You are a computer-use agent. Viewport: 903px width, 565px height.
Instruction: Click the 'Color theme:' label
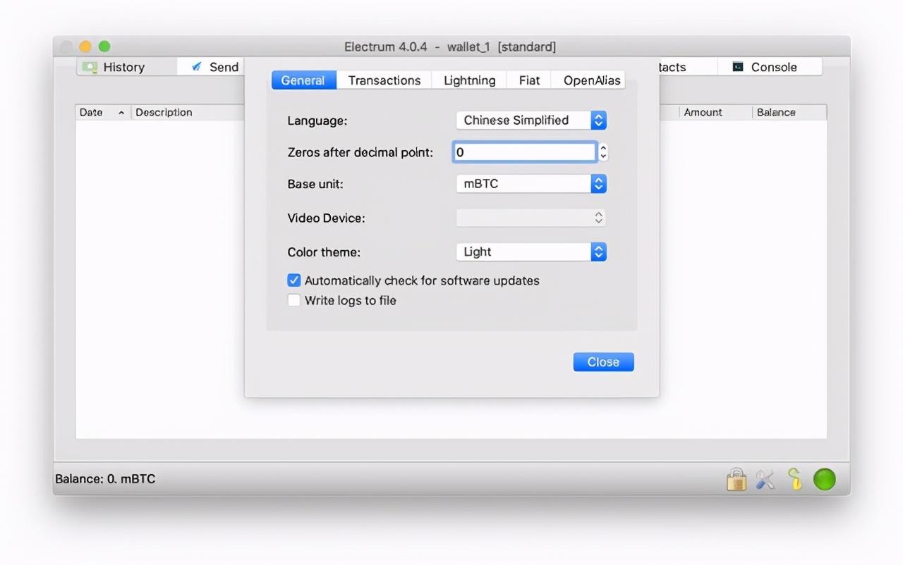(x=324, y=252)
